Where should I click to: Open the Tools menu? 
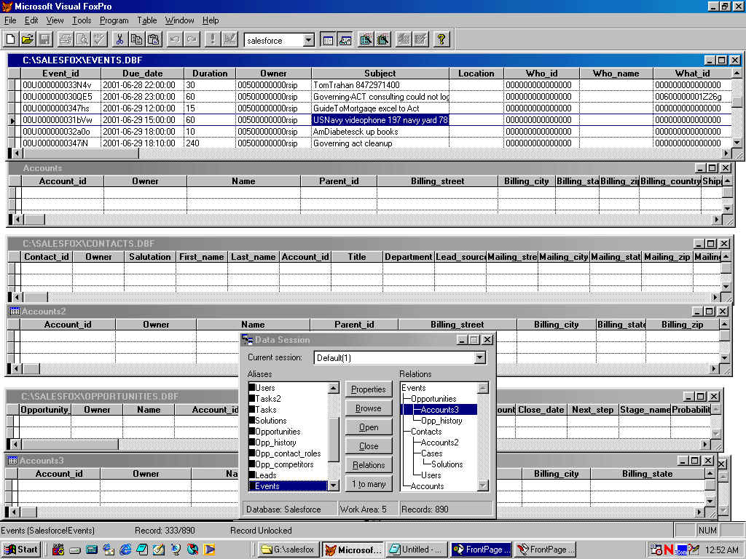tap(82, 20)
